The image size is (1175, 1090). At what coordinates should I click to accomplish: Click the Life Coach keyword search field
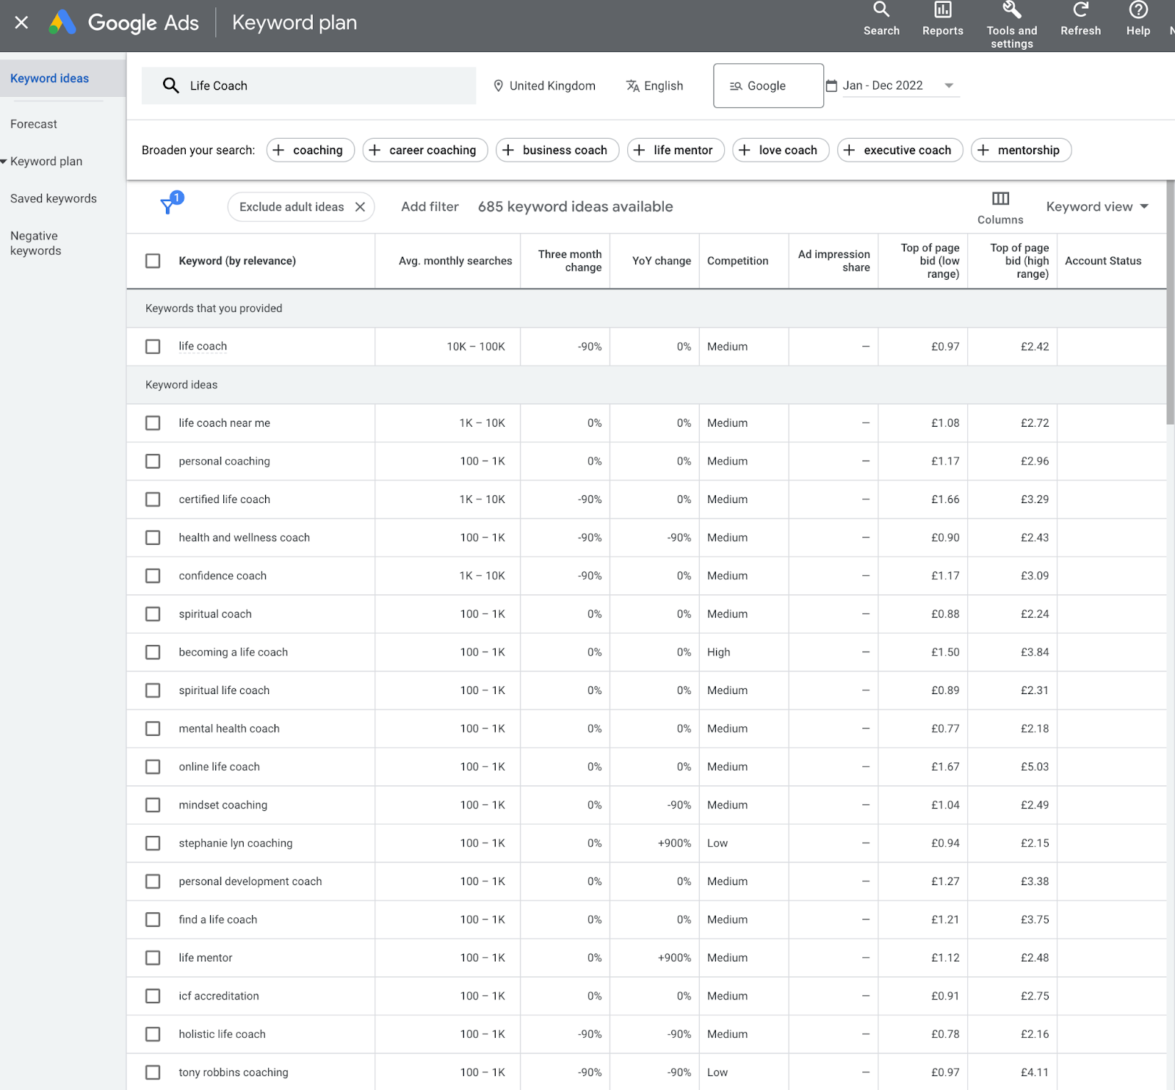[x=308, y=86]
